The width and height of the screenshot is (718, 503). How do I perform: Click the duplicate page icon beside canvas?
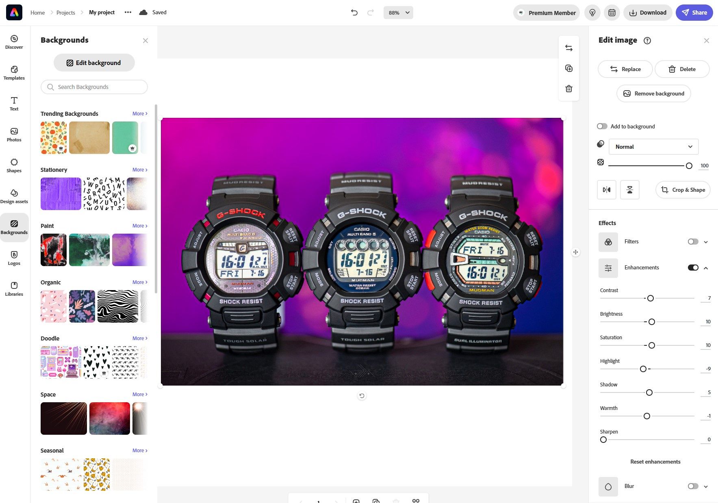click(569, 68)
